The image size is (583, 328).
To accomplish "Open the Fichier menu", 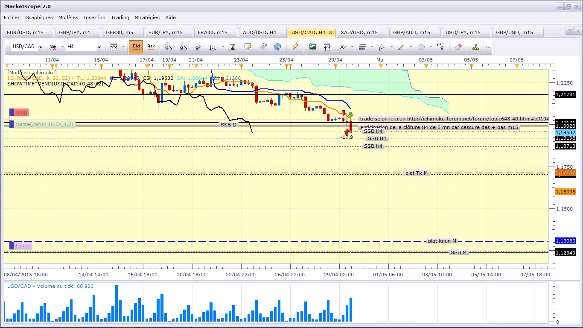I will click(x=12, y=18).
